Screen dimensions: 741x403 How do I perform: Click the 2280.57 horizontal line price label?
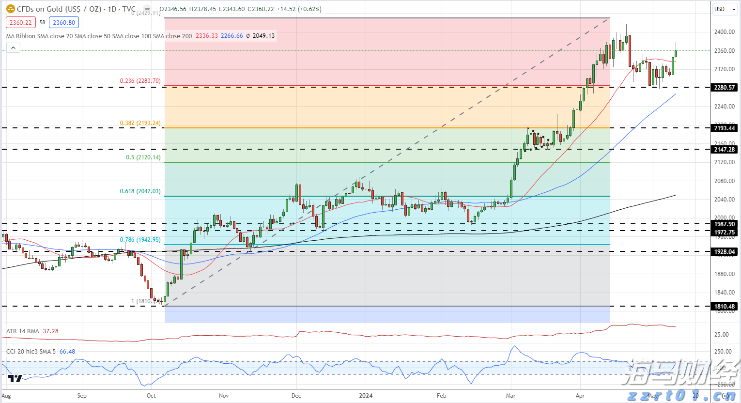[x=725, y=88]
